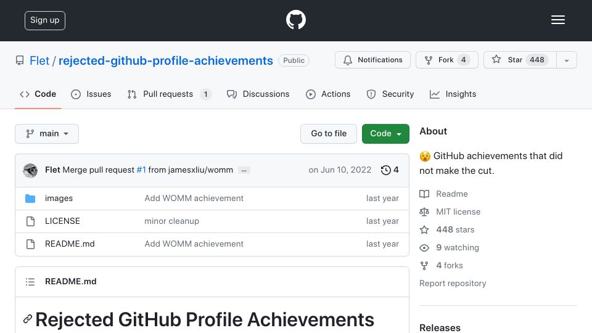Click the LICENSE file icon
This screenshot has width=592, height=333.
point(31,221)
